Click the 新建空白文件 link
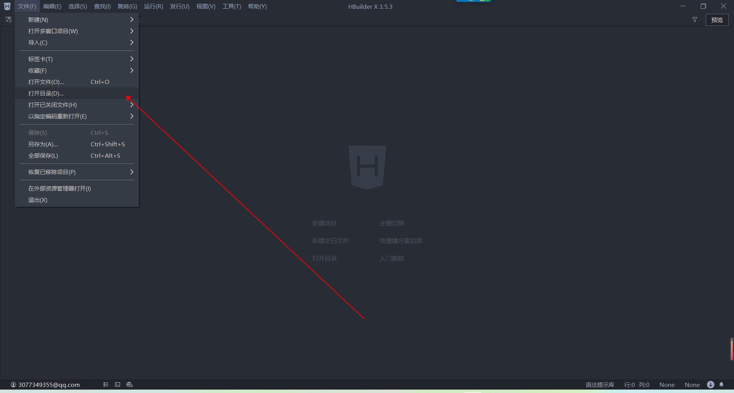This screenshot has width=734, height=393. (x=330, y=241)
